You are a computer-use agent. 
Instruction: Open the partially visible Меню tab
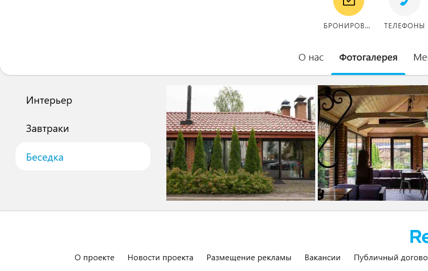point(421,57)
